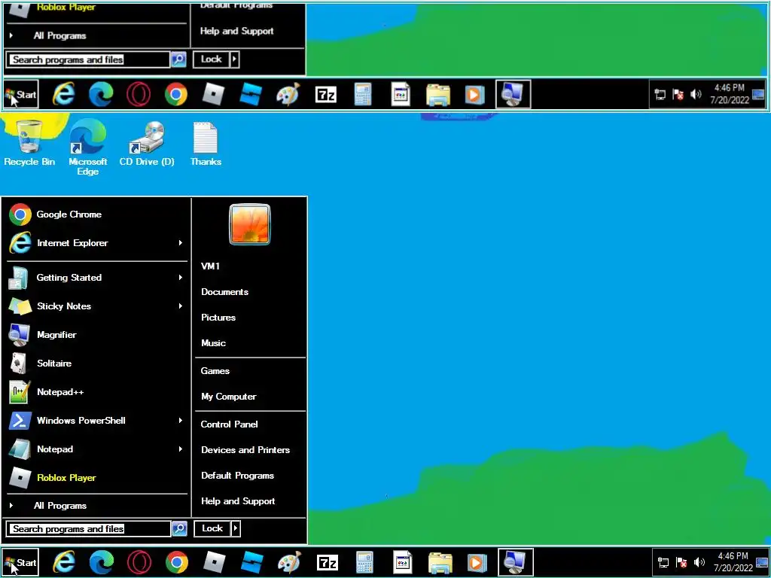Expand Getting Started submenu arrow
This screenshot has height=578, width=771.
pos(181,278)
